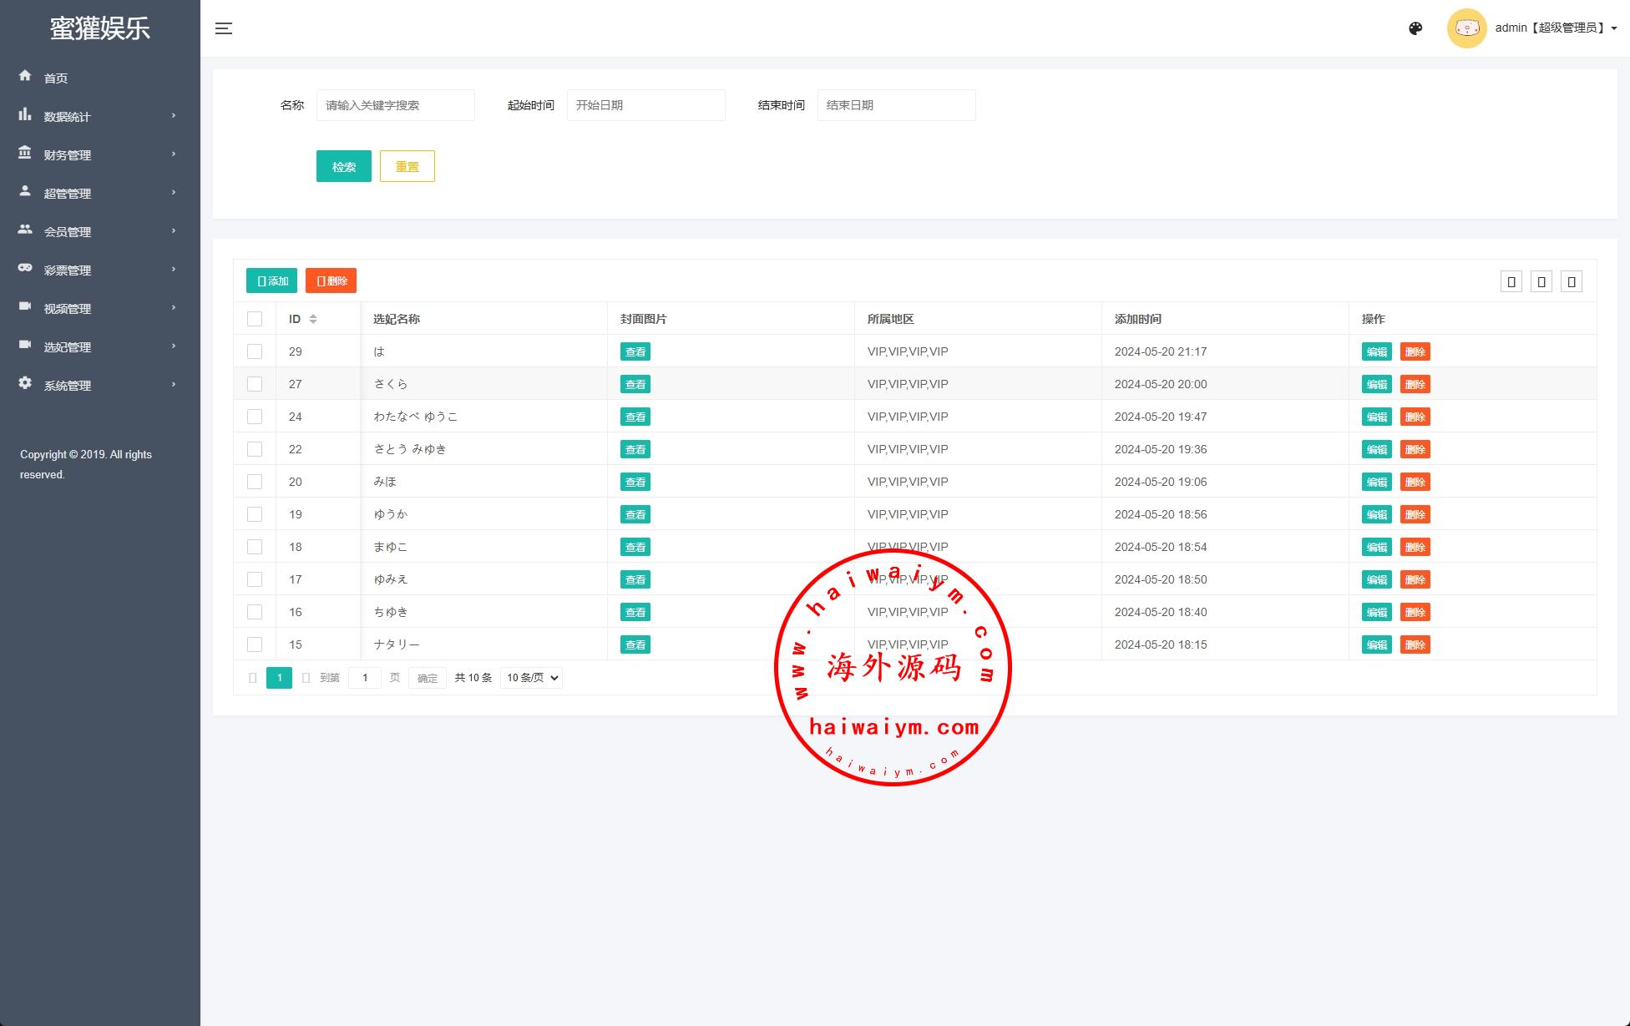1630x1026 pixels.
Task: Click the bank icon for 财务管理
Action: point(25,153)
